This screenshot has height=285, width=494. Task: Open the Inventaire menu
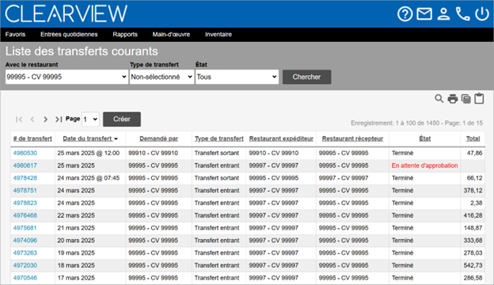218,34
